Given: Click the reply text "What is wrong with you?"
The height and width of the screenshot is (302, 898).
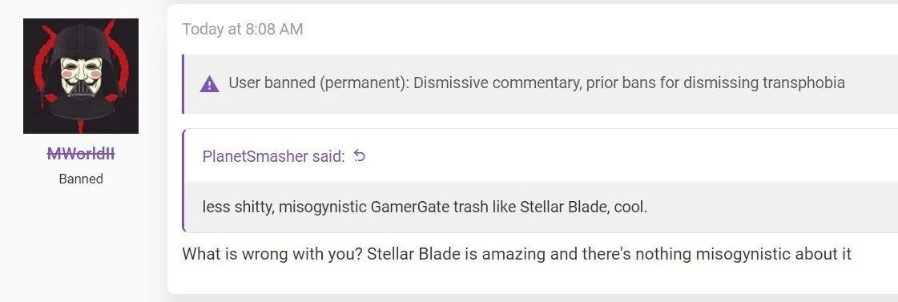Looking at the screenshot, I should click(272, 253).
